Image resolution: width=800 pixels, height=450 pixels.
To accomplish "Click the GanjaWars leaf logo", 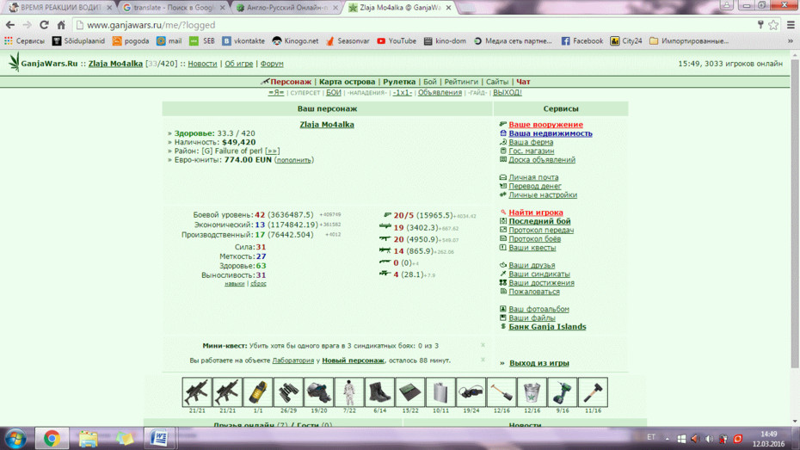I will tap(14, 62).
